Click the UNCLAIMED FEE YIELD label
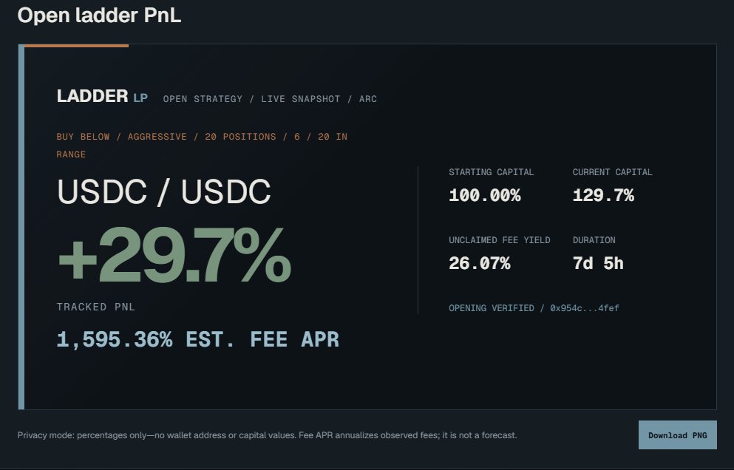This screenshot has width=734, height=470. tap(500, 240)
